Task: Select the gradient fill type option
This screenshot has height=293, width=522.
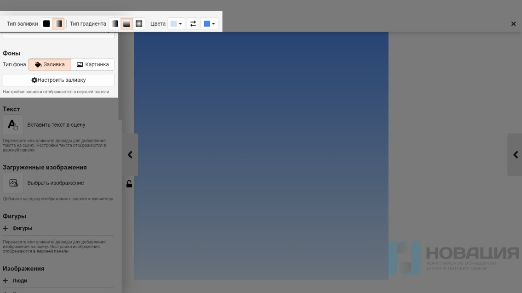Action: [x=58, y=24]
